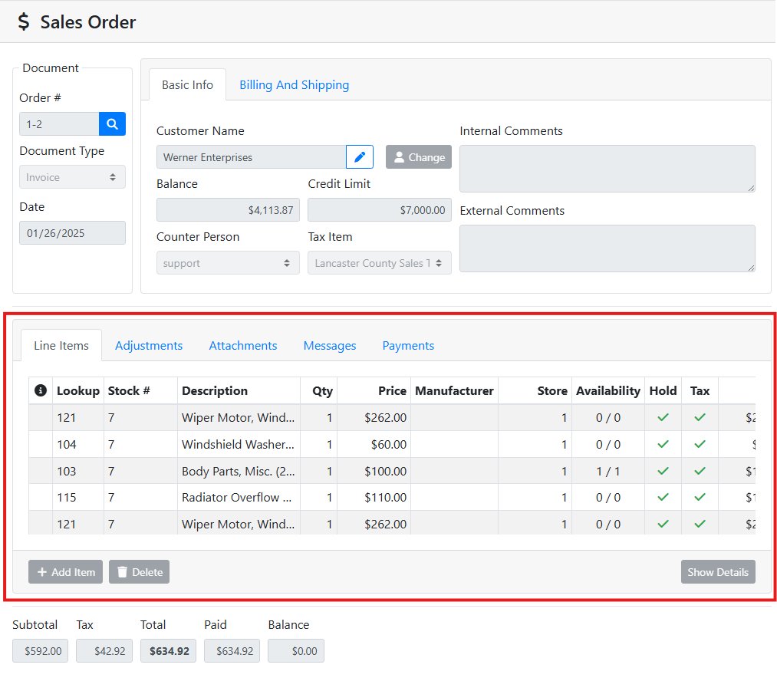Click Hold checkmark for Windshield Washer row

[663, 444]
